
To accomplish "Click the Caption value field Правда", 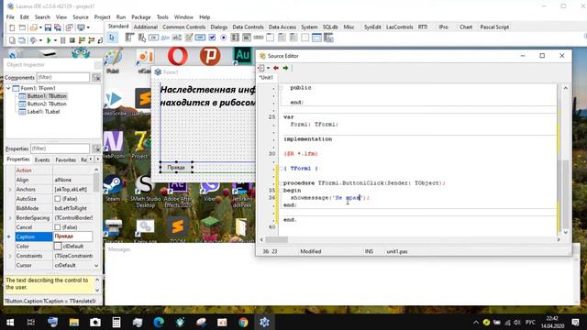I will 73,236.
